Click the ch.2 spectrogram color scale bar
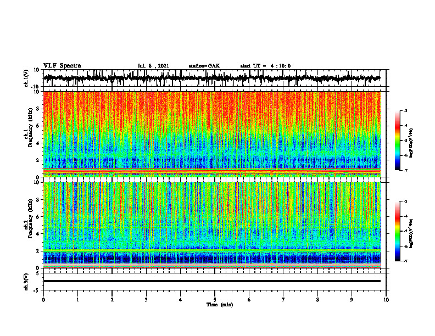The image size is (435, 336). pyautogui.click(x=397, y=231)
